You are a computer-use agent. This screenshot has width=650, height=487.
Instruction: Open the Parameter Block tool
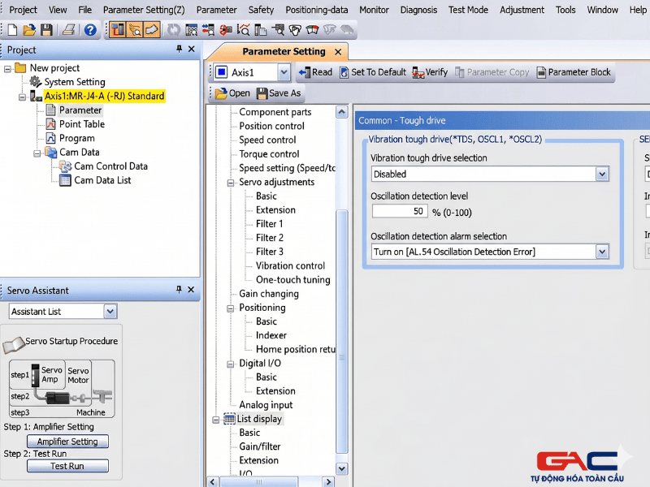(573, 72)
